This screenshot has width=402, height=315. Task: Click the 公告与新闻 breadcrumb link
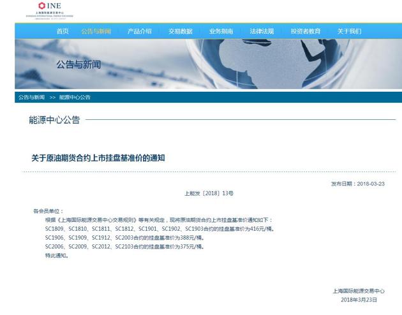pyautogui.click(x=31, y=98)
